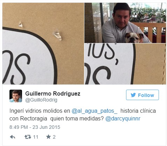Follow Guillermo Rodriguez
The width and height of the screenshot is (167, 146).
(x=142, y=95)
